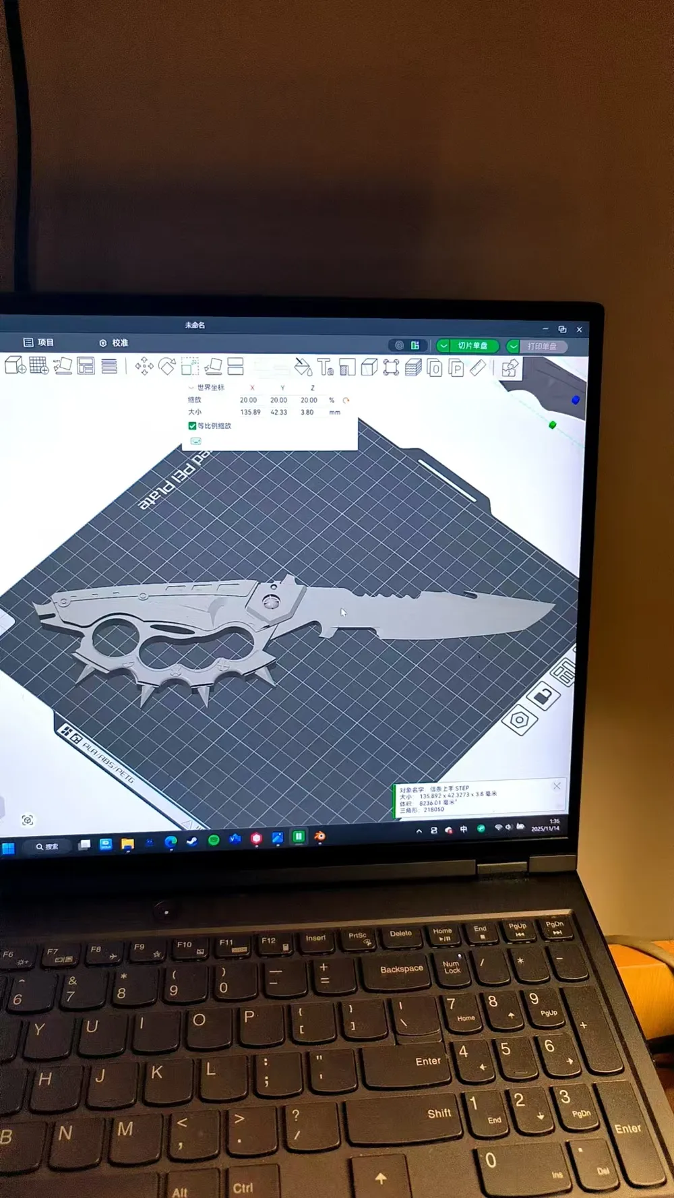Click the viewport screenshot icon at bottom left

pyautogui.click(x=27, y=820)
